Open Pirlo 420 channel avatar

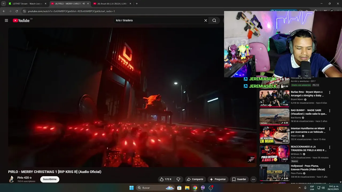click(x=11, y=179)
